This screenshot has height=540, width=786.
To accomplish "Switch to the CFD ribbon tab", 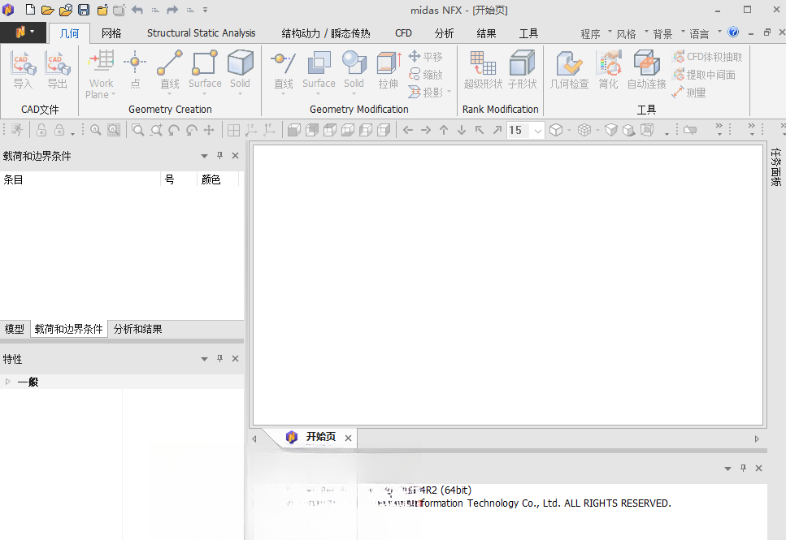I will [x=403, y=33].
